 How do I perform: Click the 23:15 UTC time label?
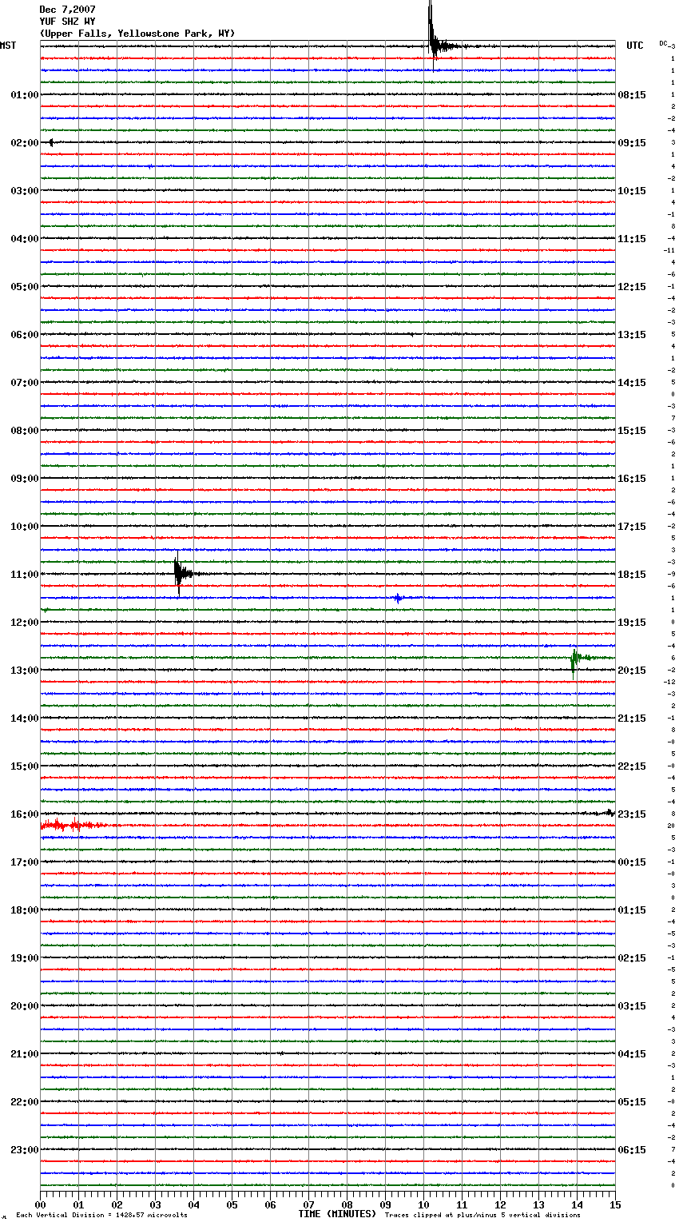[x=632, y=814]
